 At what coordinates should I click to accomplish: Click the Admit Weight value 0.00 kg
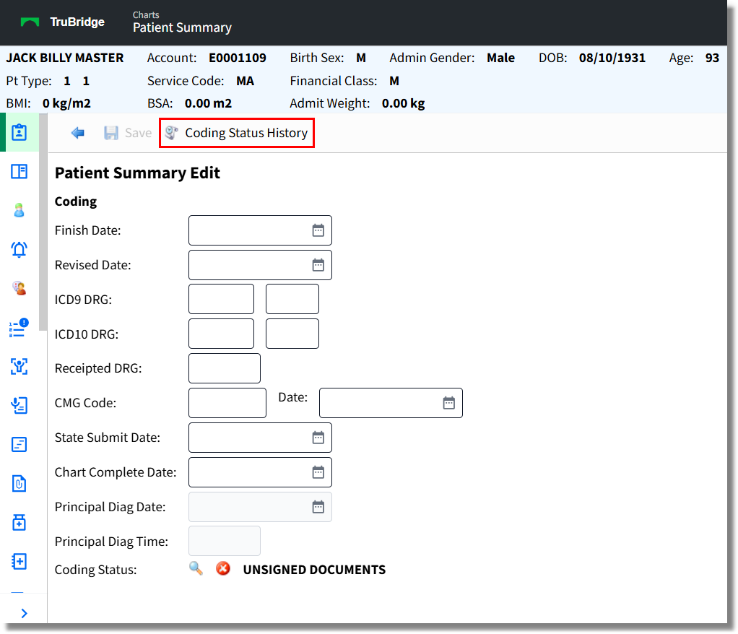tap(404, 103)
